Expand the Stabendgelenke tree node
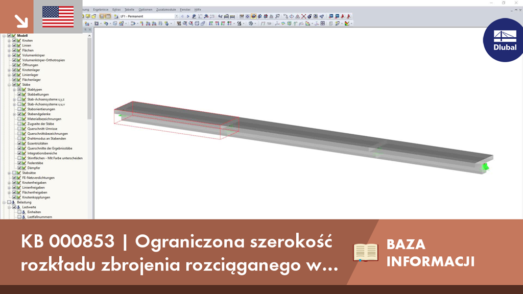This screenshot has width=523, height=294. (14, 114)
